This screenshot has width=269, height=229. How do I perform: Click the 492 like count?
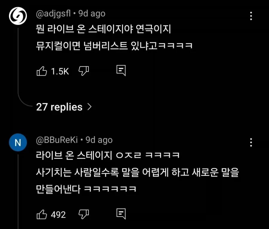[58, 214]
